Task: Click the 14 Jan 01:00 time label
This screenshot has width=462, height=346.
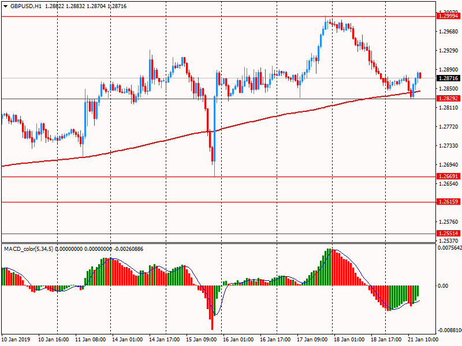Action: [x=127, y=339]
